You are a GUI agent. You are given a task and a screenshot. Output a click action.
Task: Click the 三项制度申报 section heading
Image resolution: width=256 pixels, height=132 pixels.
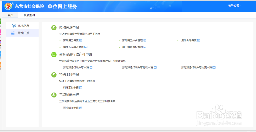pos(69,95)
